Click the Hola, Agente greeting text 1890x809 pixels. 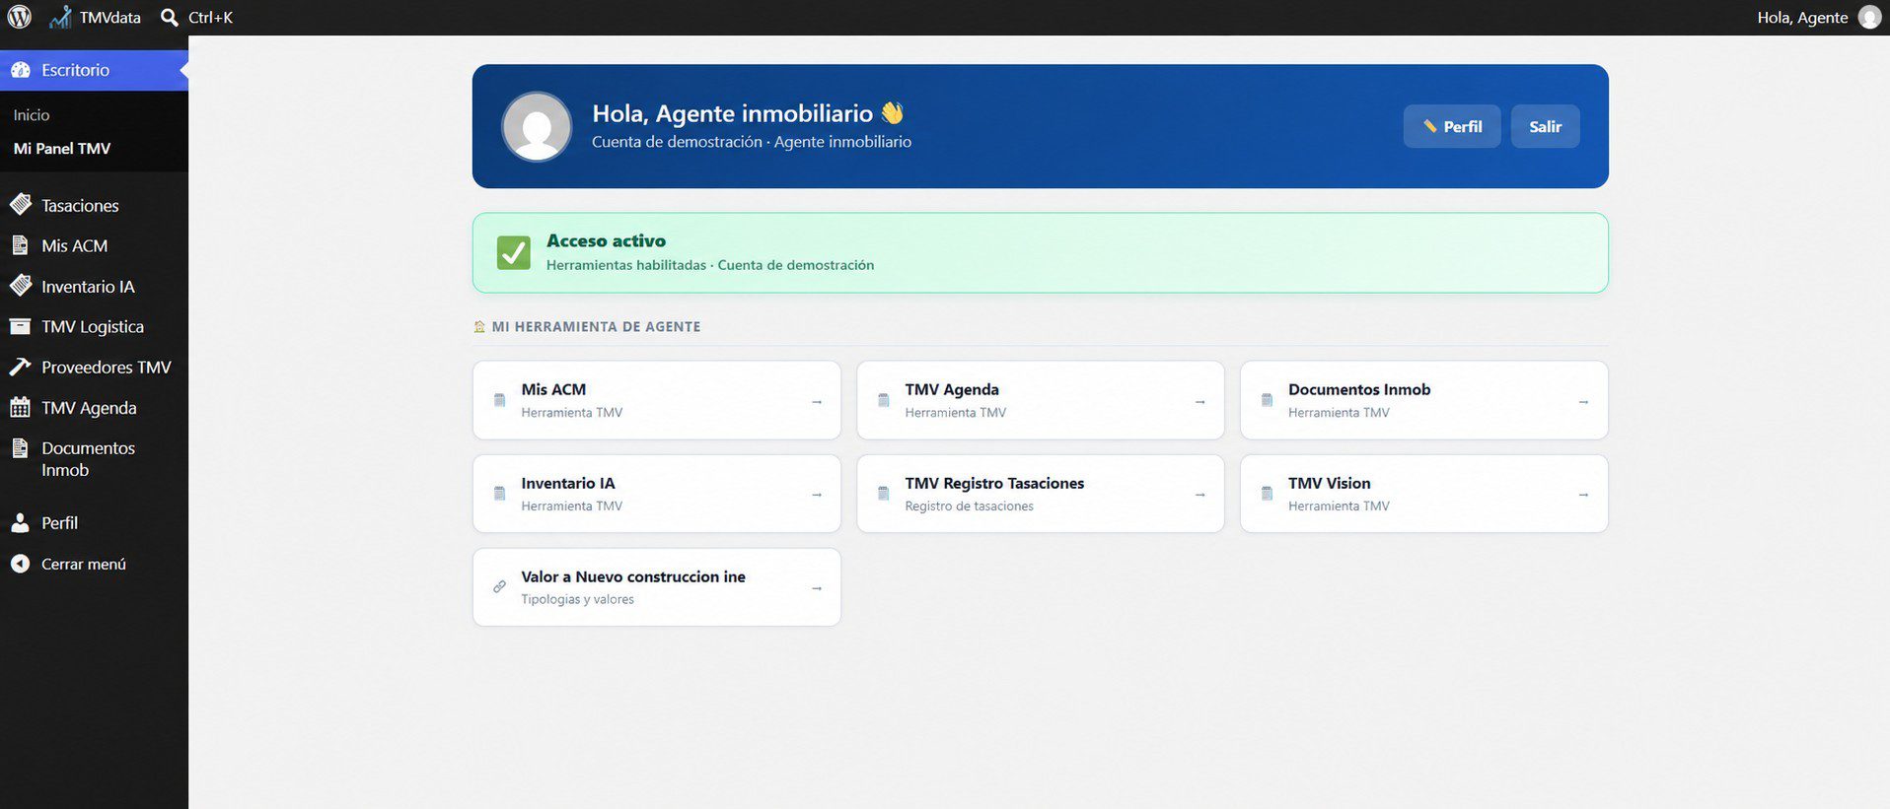pyautogui.click(x=1802, y=17)
